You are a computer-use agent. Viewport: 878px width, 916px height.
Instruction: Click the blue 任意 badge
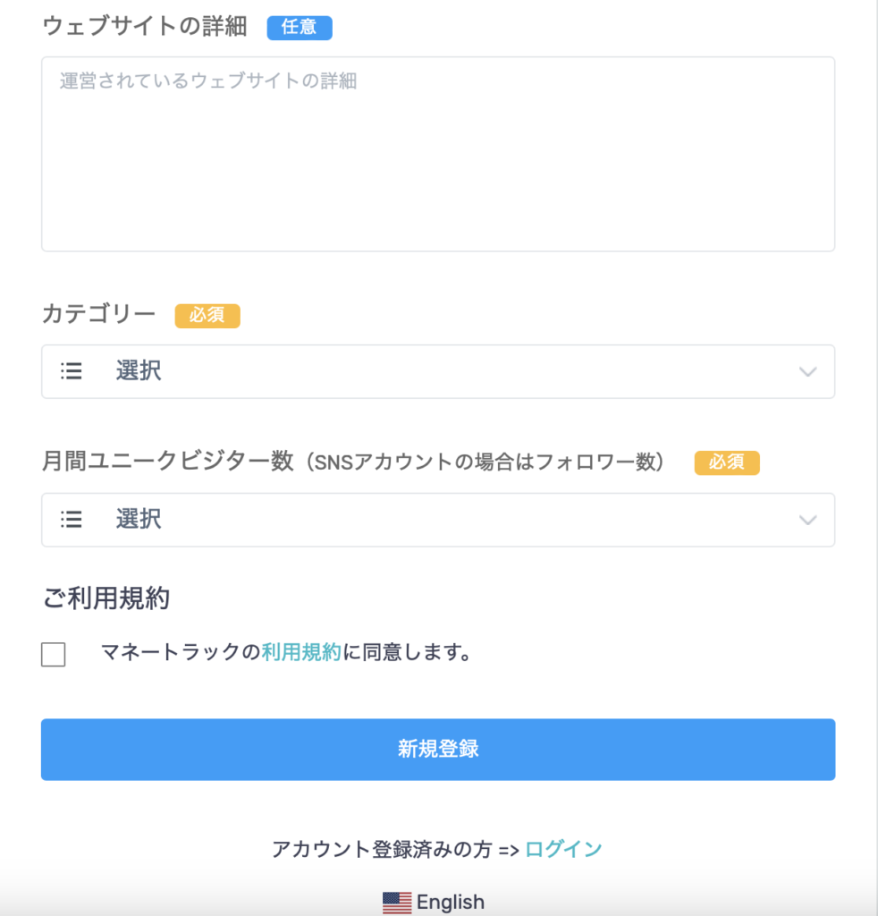300,28
